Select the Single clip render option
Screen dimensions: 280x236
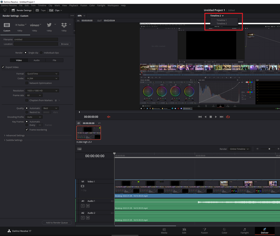click(x=26, y=53)
